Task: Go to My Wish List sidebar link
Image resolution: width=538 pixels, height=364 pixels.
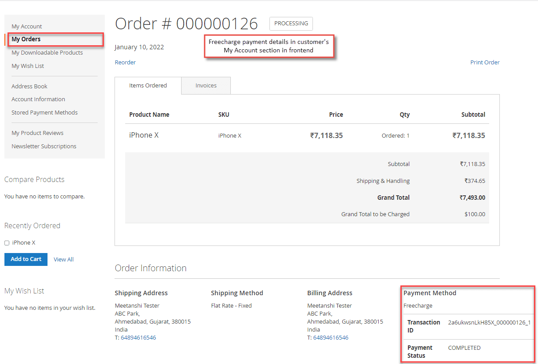Action: pos(28,66)
